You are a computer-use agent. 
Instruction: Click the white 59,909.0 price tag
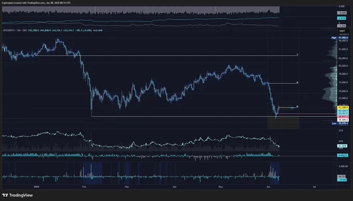tap(343, 120)
